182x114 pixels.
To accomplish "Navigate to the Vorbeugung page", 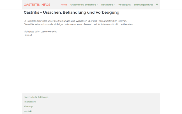I will (124, 5).
